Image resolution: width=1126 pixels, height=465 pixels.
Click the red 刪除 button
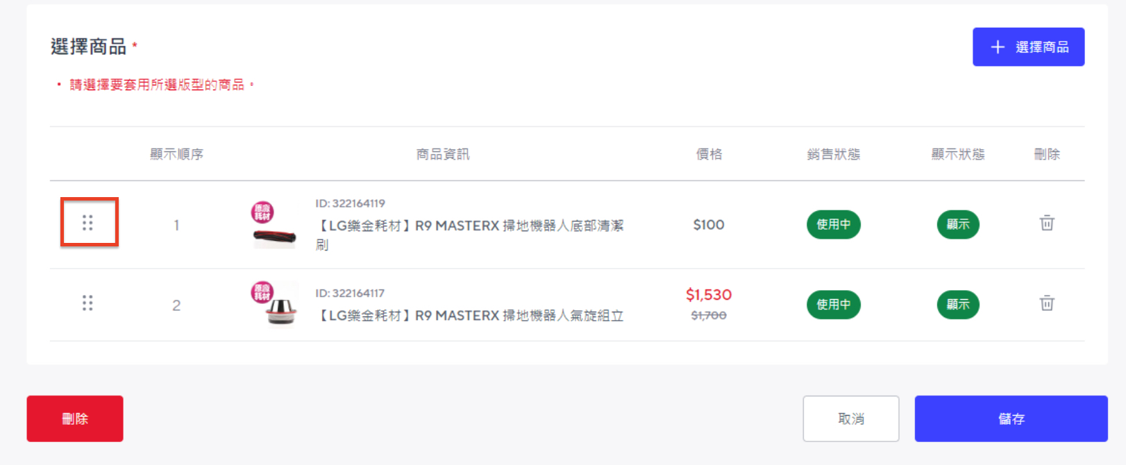coord(75,418)
